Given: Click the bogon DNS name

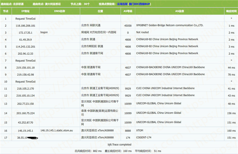Looking at the screenshot, I should (x=44, y=32).
